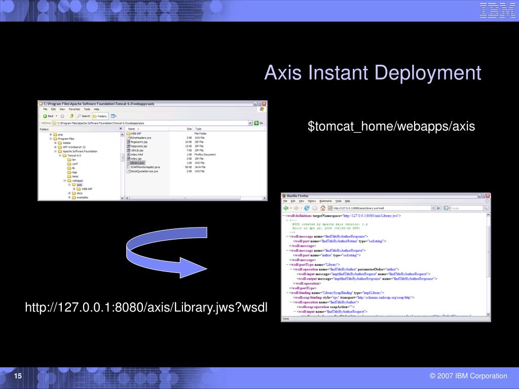Open the Views icon dropdown in Explorer
This screenshot has width=519, height=389.
tap(114, 116)
